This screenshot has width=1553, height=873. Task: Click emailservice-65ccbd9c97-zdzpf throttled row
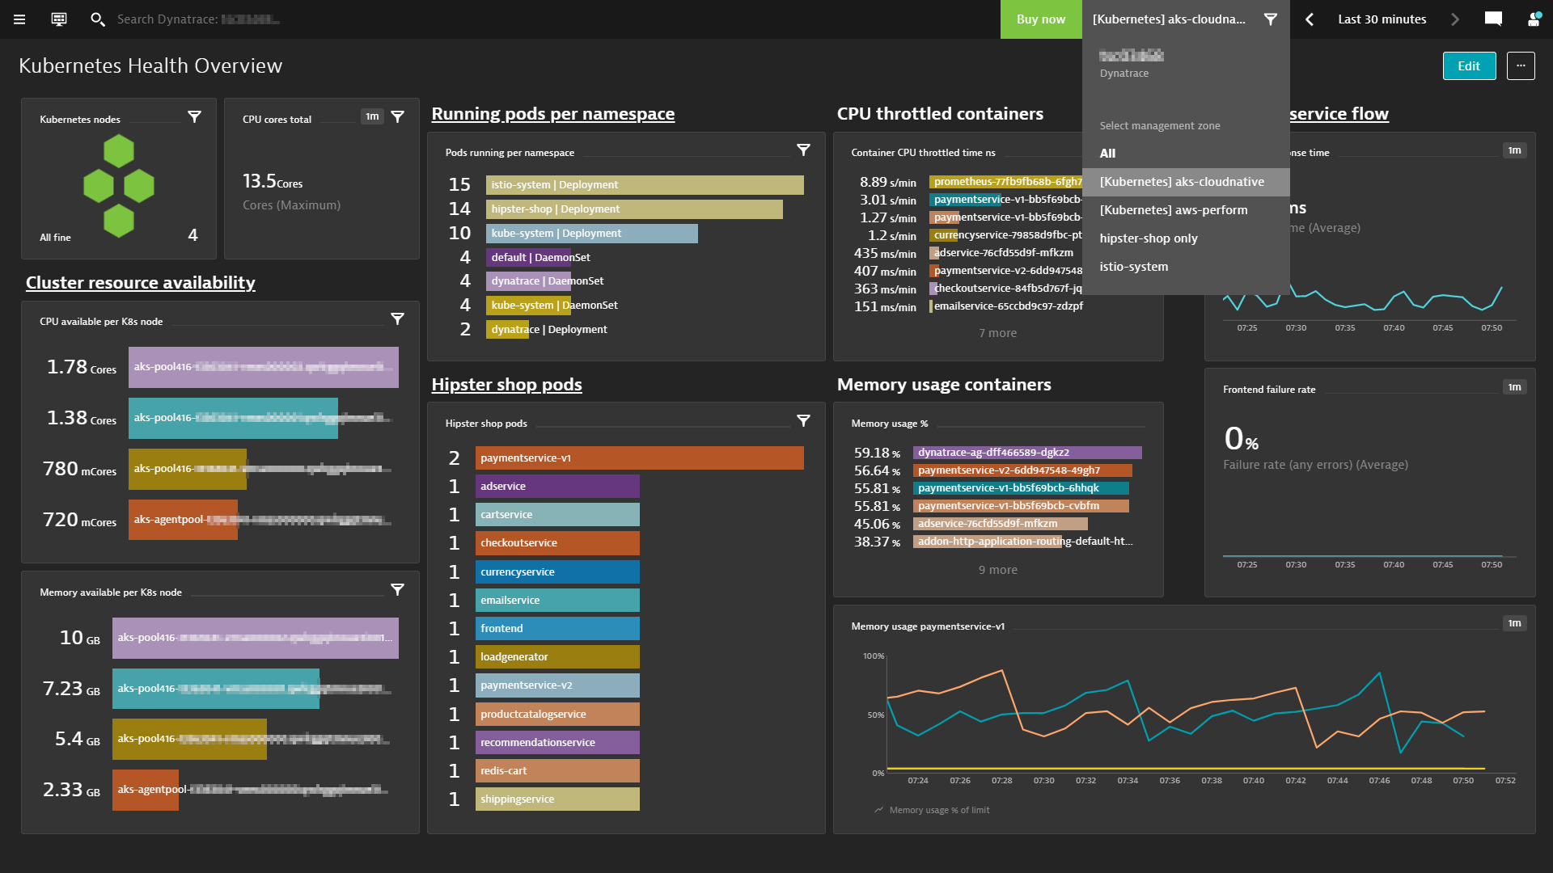point(1007,306)
